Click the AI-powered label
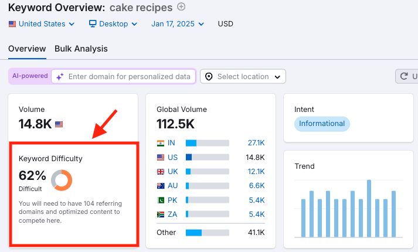This screenshot has width=418, height=252. (x=30, y=76)
